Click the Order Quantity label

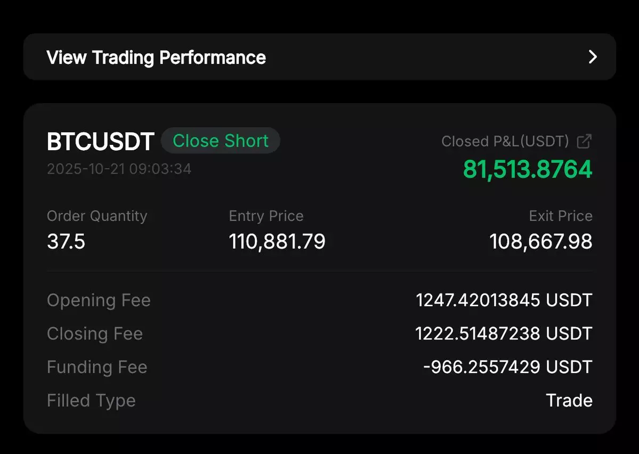click(x=97, y=216)
